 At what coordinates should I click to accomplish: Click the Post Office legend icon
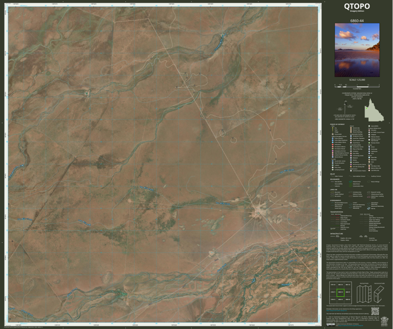tap(351, 153)
